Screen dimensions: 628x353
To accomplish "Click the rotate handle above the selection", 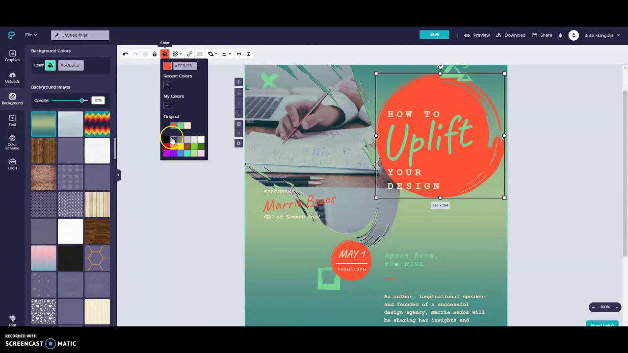I will [440, 67].
